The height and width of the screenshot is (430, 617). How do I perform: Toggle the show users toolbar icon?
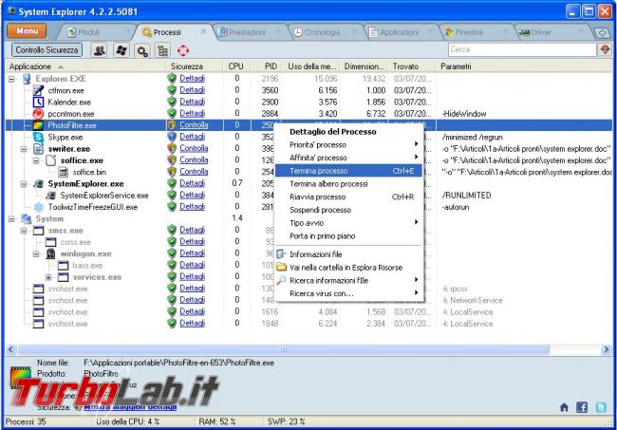[x=99, y=50]
